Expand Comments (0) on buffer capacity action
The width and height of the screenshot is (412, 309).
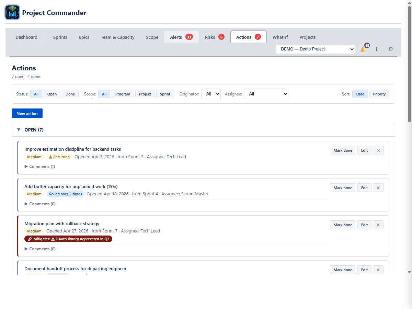40,204
